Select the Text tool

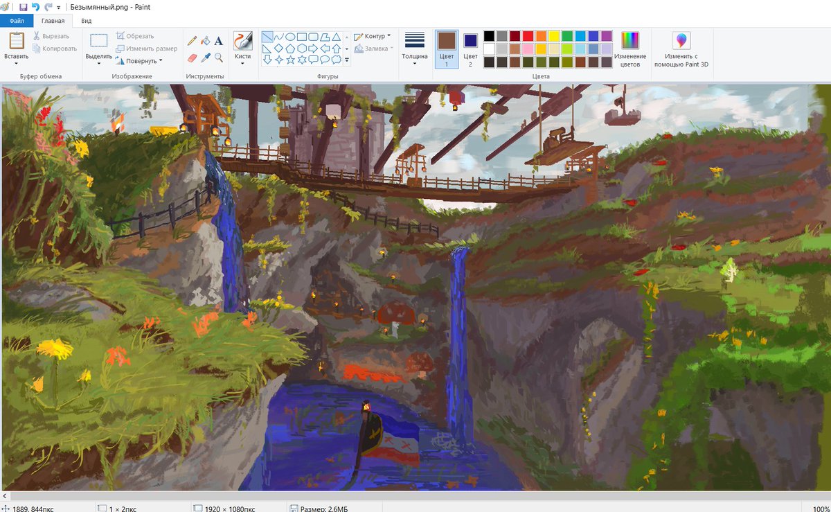click(x=219, y=40)
